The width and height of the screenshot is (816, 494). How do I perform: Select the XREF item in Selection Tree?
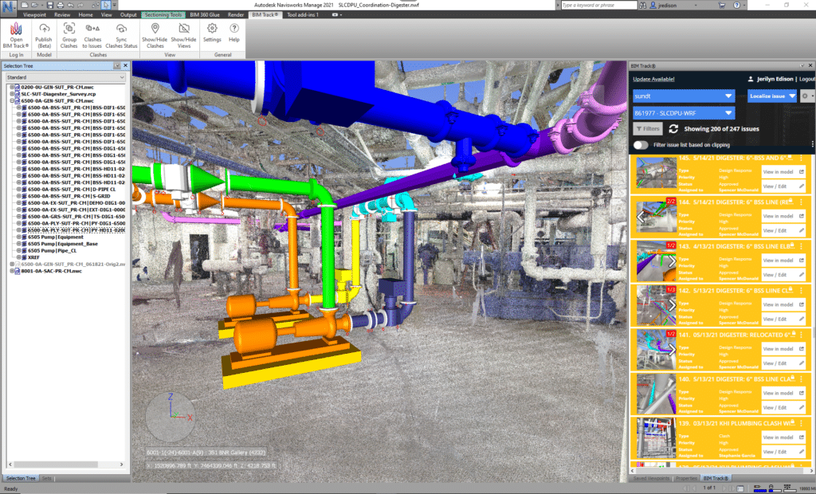(x=33, y=257)
